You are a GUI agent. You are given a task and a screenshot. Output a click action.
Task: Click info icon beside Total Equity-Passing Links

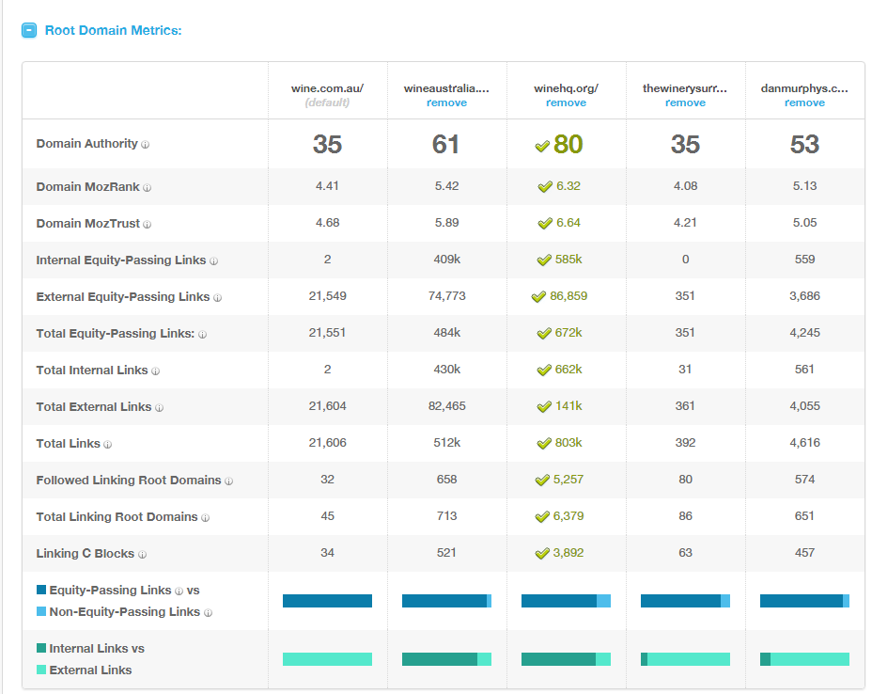(x=202, y=335)
